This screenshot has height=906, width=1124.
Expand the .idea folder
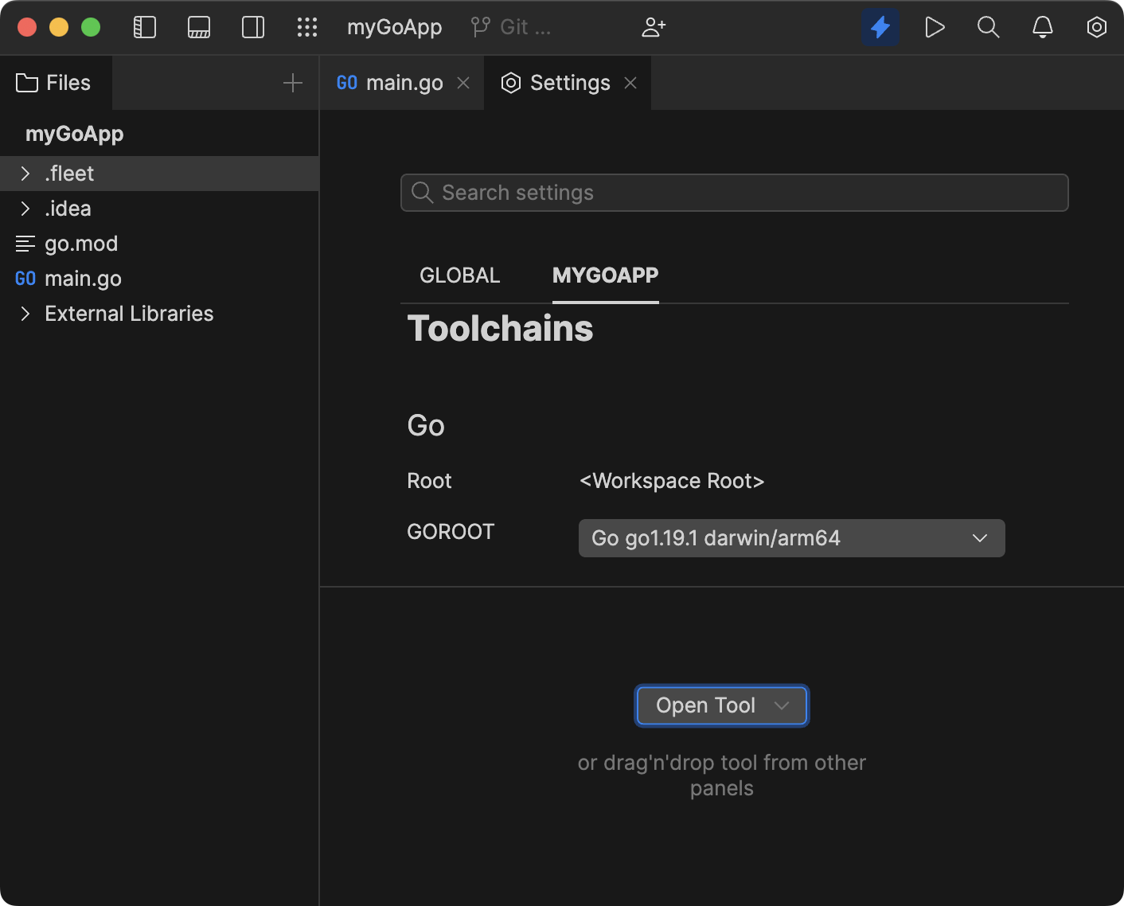coord(25,208)
